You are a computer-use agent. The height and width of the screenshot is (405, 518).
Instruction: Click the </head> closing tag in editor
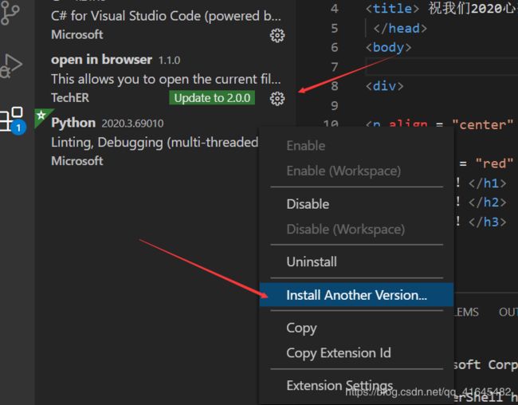(400, 29)
